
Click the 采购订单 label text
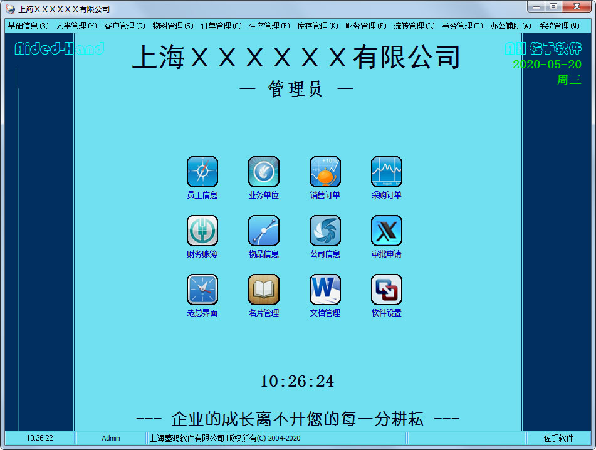click(x=387, y=196)
